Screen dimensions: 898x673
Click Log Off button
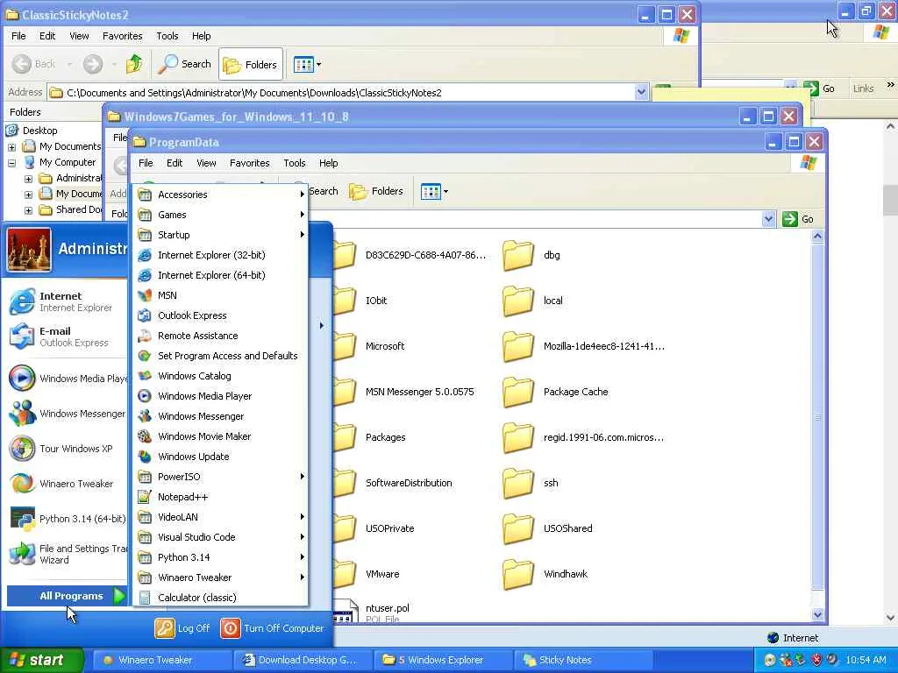[182, 628]
